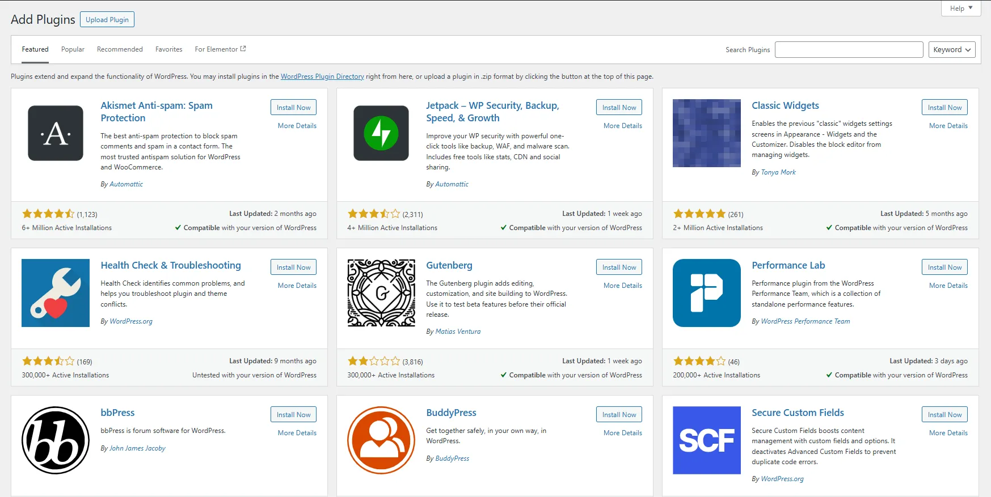Screen dimensions: 991x497
Task: Open Automattic author link under Jetpack
Action: tap(452, 184)
